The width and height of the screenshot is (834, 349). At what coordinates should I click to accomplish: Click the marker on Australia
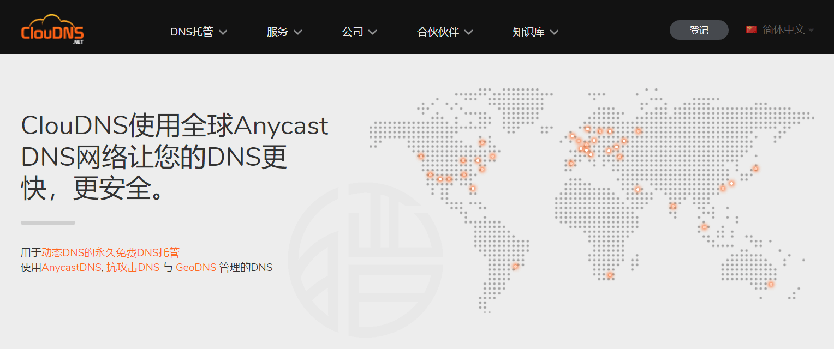[x=771, y=284]
